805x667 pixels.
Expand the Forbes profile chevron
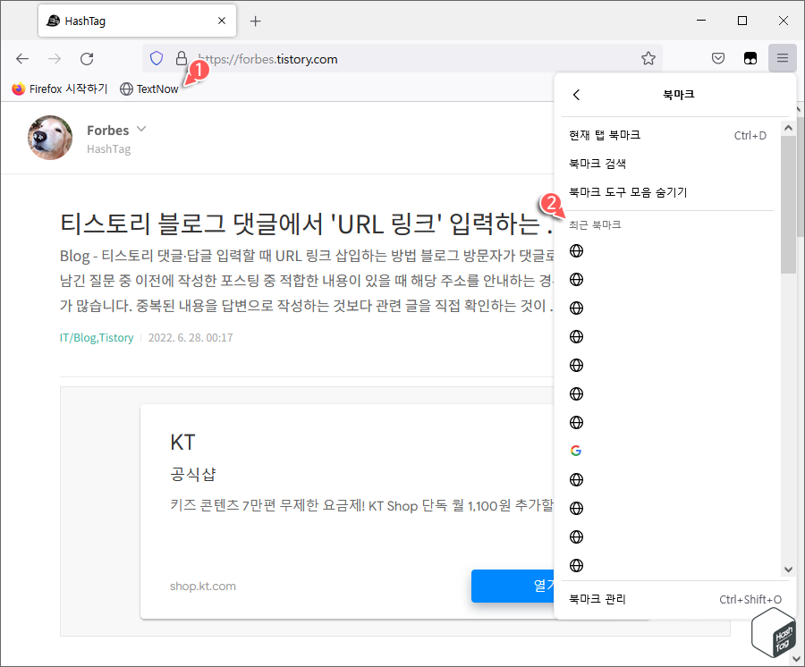(x=141, y=129)
